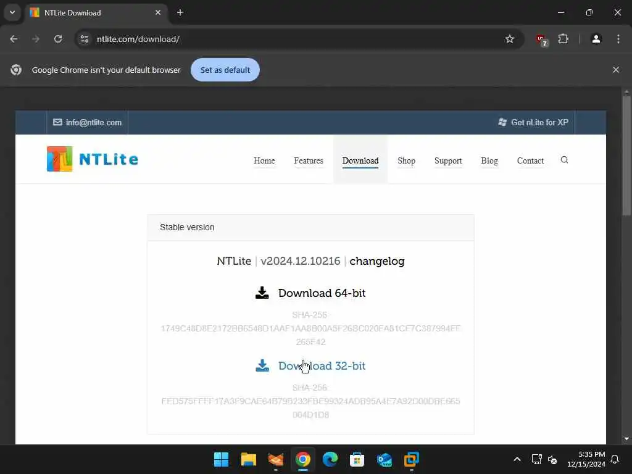The width and height of the screenshot is (632, 474).
Task: Select the Download menu item
Action: pos(360,160)
